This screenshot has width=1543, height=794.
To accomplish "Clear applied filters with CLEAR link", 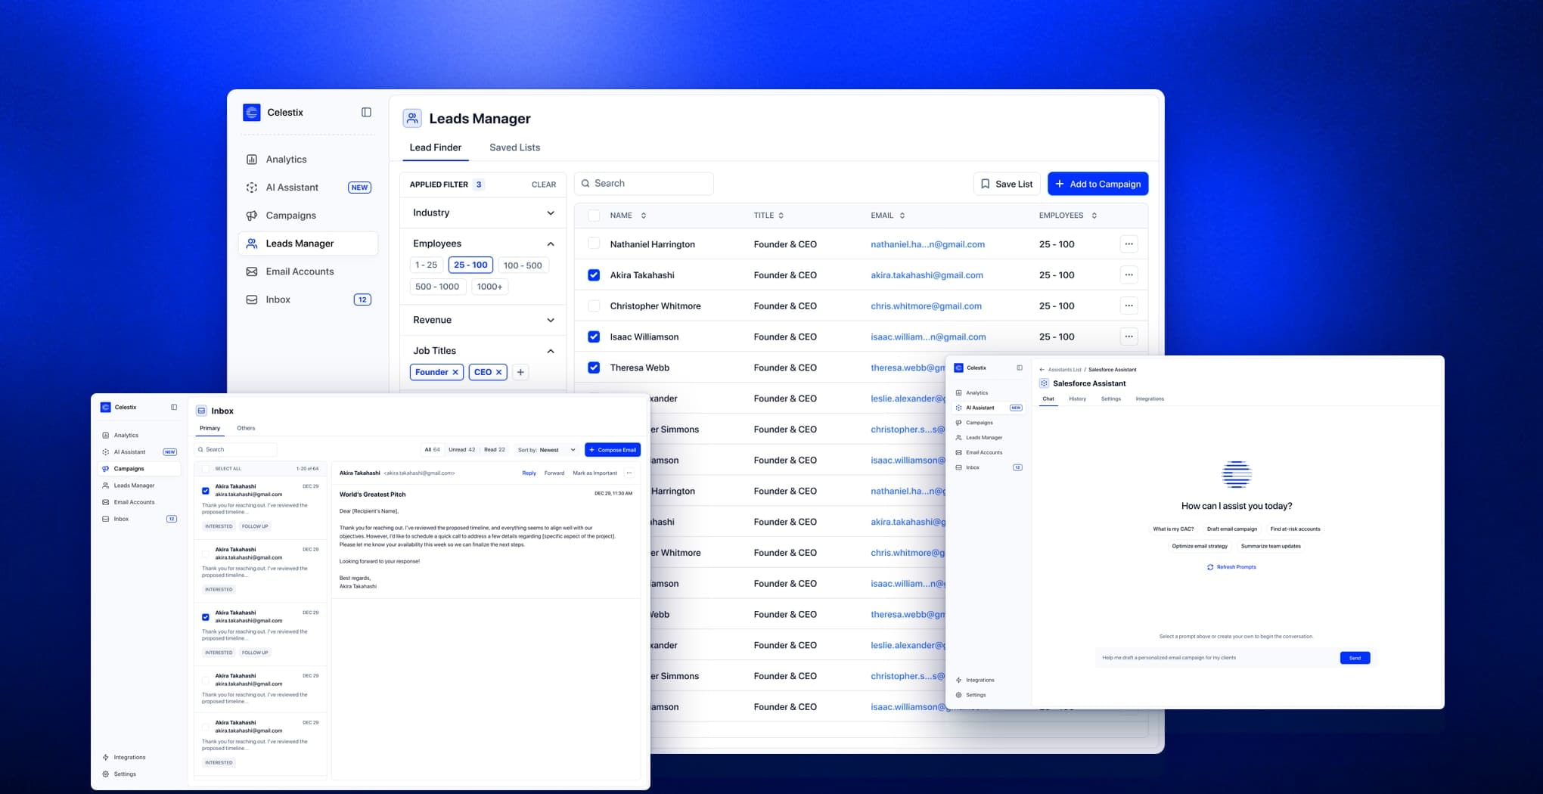I will coord(543,185).
